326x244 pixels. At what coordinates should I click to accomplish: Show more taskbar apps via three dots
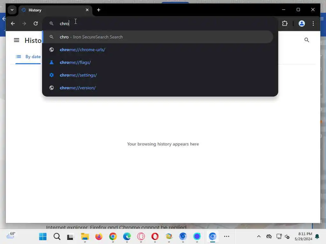click(x=227, y=236)
